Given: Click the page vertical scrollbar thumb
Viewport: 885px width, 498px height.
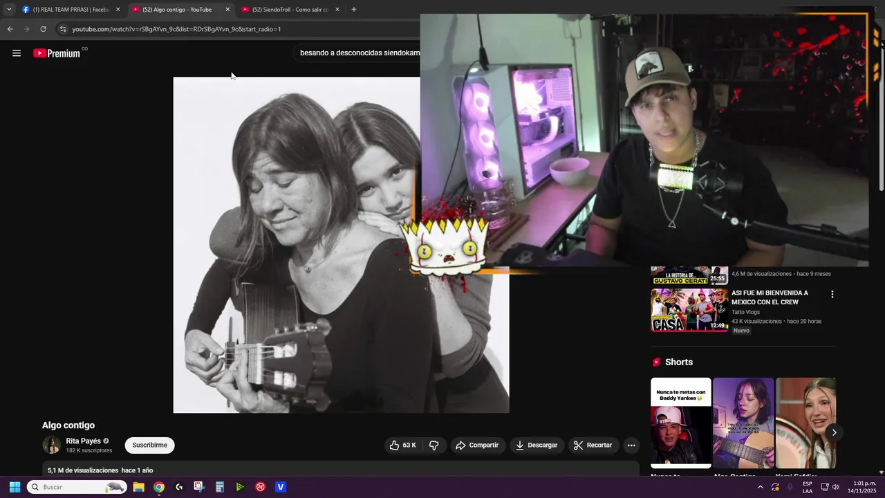Looking at the screenshot, I should coord(881,119).
